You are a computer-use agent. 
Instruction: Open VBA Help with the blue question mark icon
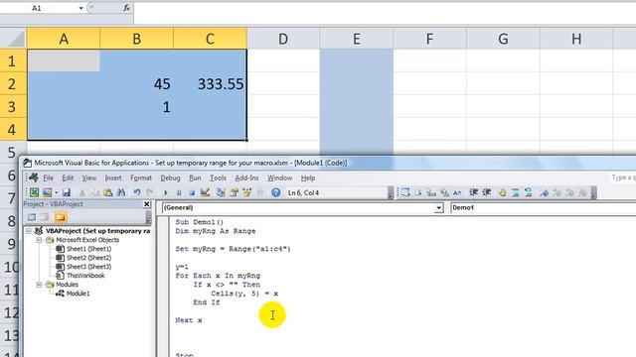pyautogui.click(x=276, y=192)
